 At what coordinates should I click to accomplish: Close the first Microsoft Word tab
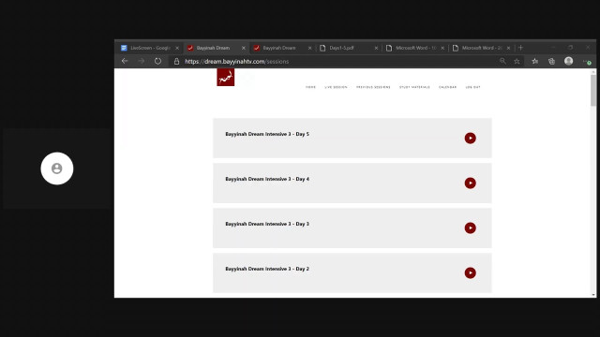click(x=442, y=48)
